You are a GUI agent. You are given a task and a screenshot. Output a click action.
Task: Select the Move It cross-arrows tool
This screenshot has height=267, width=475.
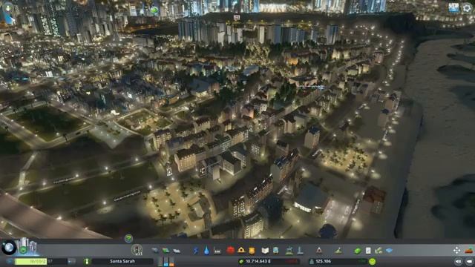pyautogui.click(x=457, y=250)
